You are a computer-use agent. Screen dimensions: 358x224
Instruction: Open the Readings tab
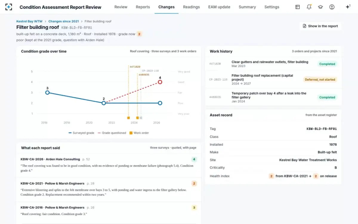coord(192,7)
